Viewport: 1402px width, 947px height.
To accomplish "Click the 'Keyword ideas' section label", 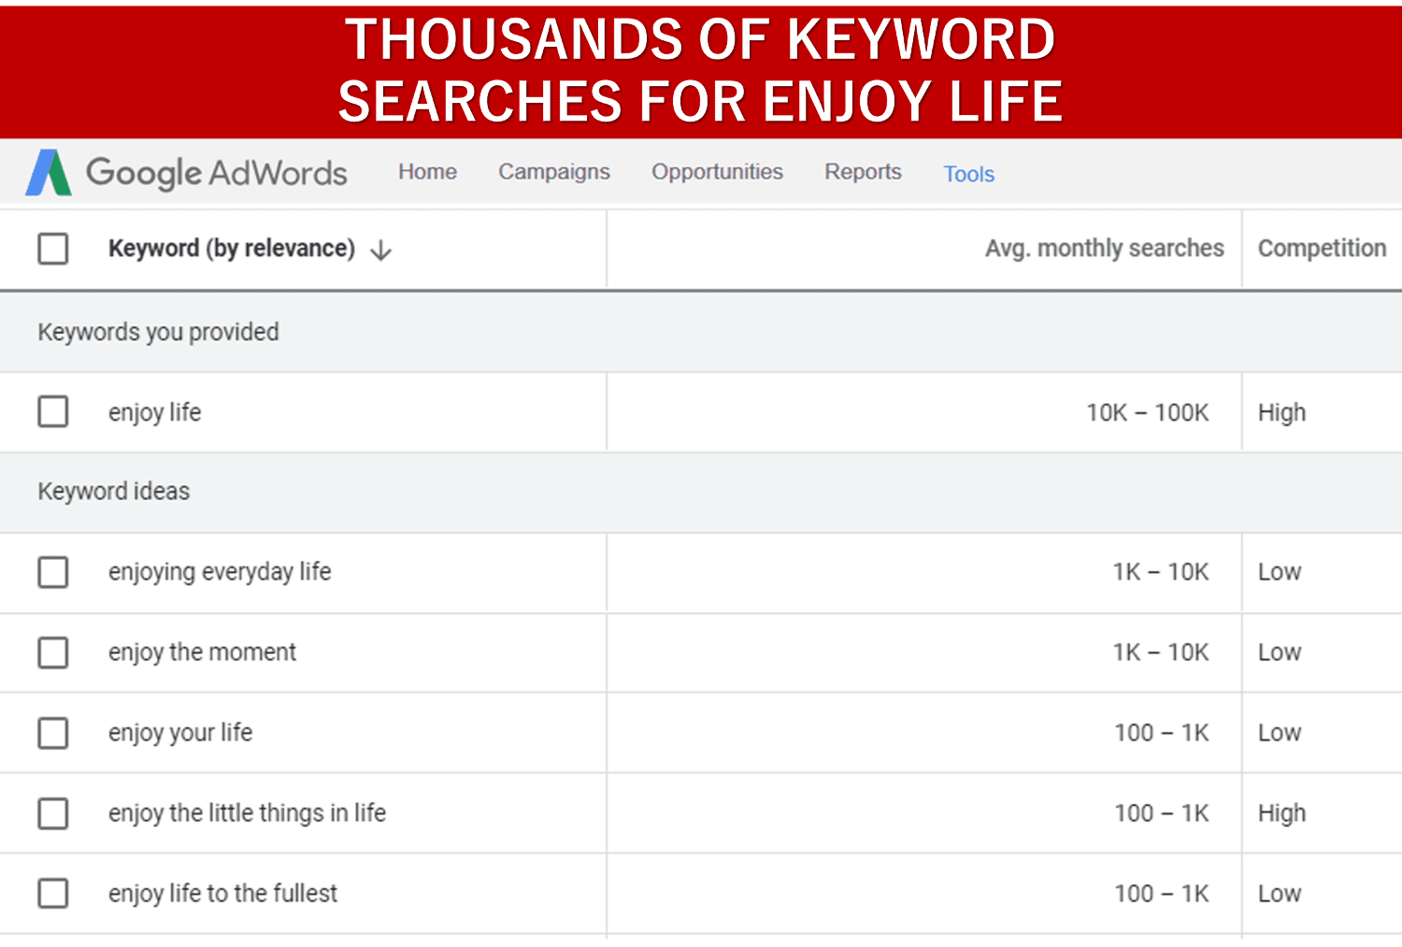I will coord(113,492).
